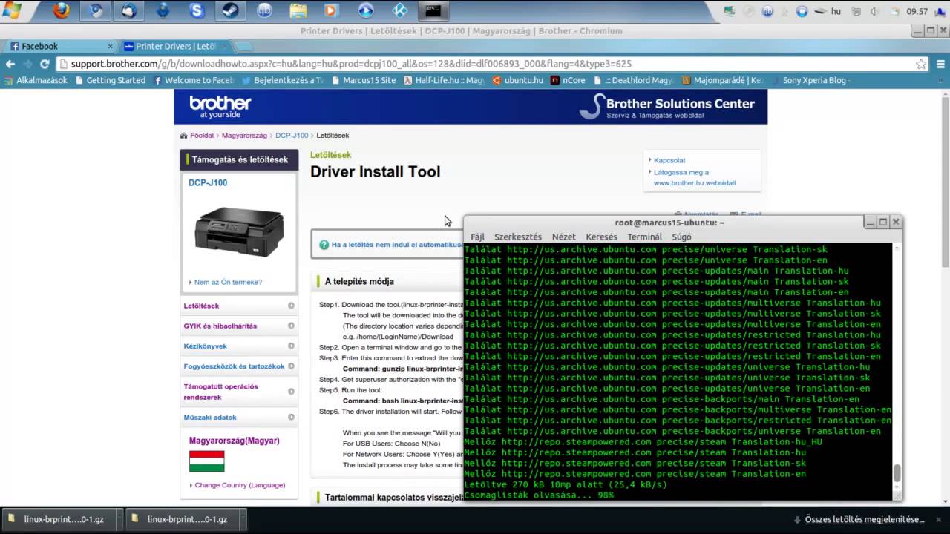
Task: Visit the www.brother.hu website link
Action: (x=695, y=177)
